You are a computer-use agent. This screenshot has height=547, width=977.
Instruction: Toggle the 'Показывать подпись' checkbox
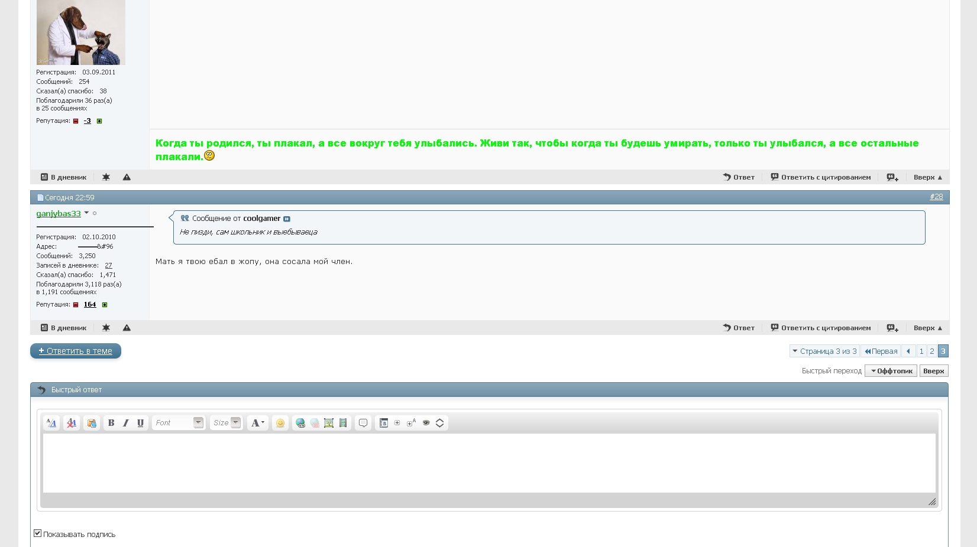38,533
